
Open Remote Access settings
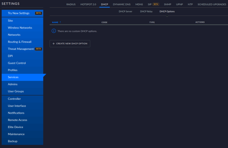click(23, 120)
